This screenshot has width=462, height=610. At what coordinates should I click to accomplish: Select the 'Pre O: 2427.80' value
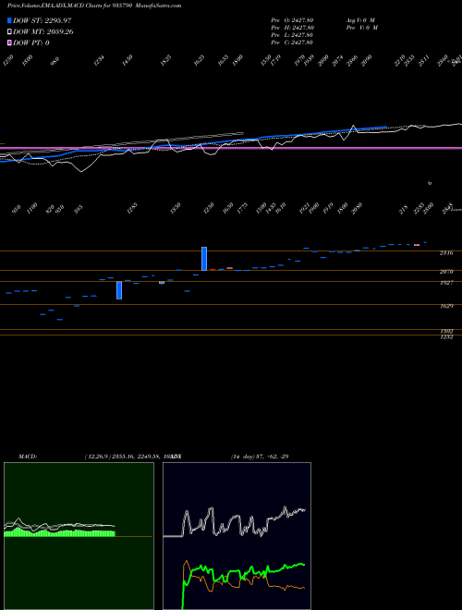pos(292,19)
